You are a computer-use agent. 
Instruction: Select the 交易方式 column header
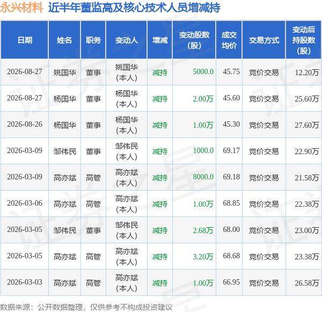point(264,40)
